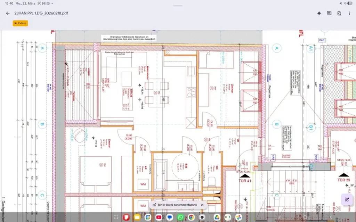Tap the back arrow to leave the PDF
Screen dimensions: 356x222
tap(7, 13)
